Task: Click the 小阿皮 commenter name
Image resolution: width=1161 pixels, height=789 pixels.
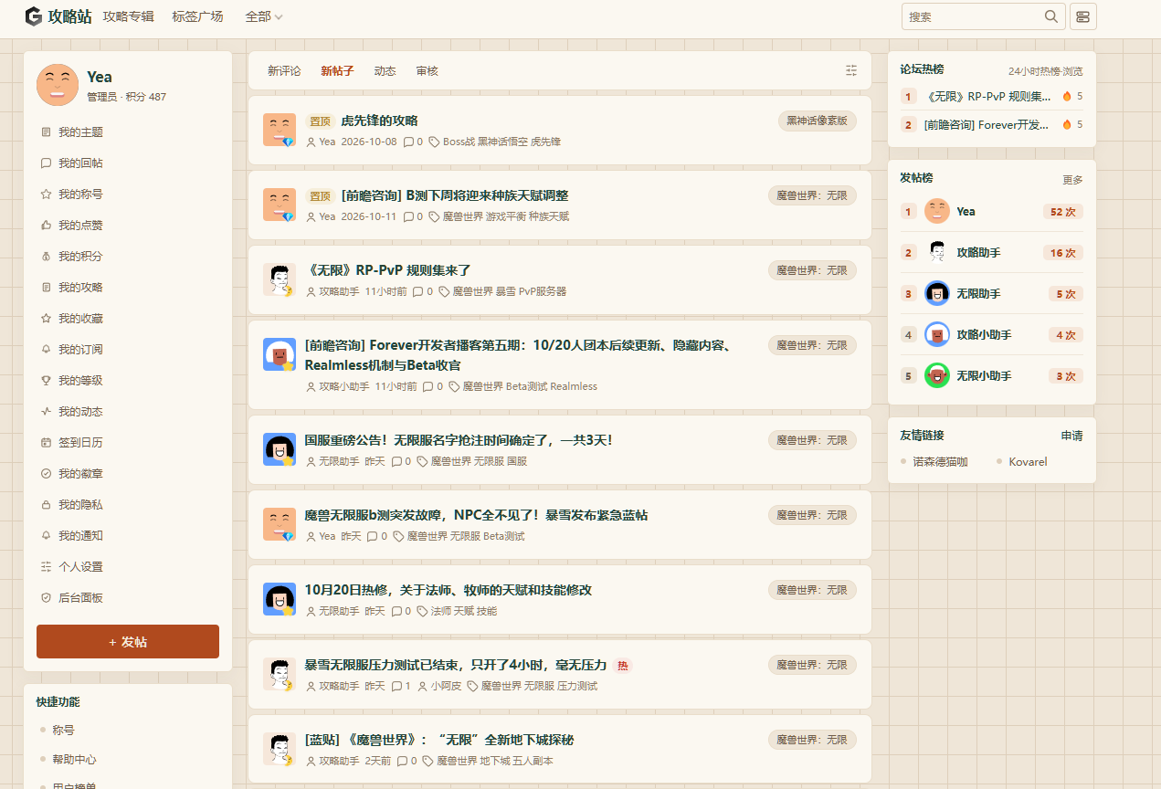Action: pos(447,686)
